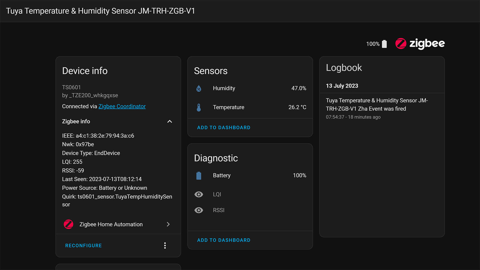Add Diagnostic card entities to dashboard
Image resolution: width=480 pixels, height=270 pixels.
pos(223,240)
